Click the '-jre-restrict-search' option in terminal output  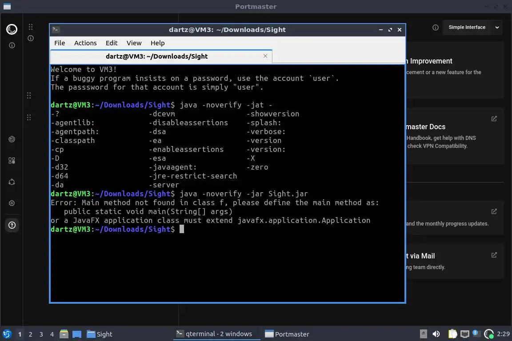(x=192, y=176)
